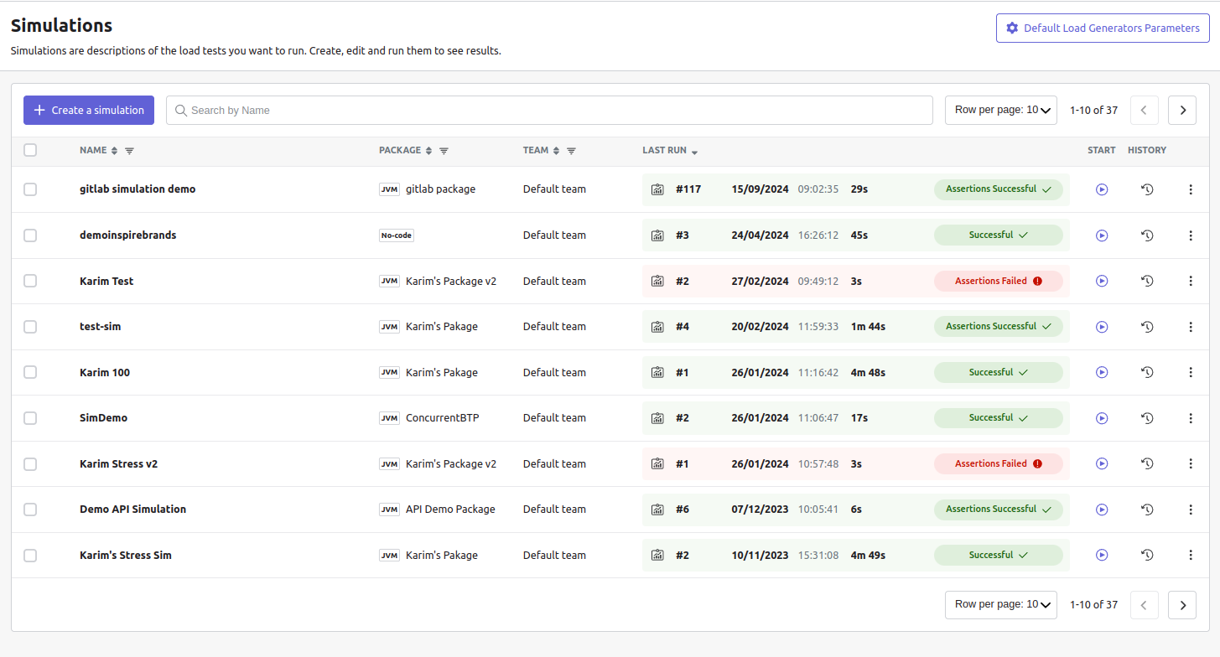Check the demoinspirebrands row
This screenshot has height=657, width=1220.
tap(30, 235)
